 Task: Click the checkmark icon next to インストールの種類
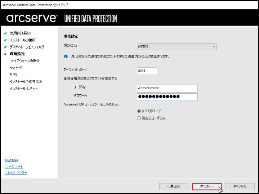[x=5, y=40]
